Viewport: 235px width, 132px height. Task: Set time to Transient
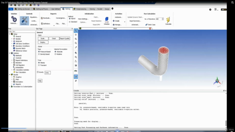[43, 65]
